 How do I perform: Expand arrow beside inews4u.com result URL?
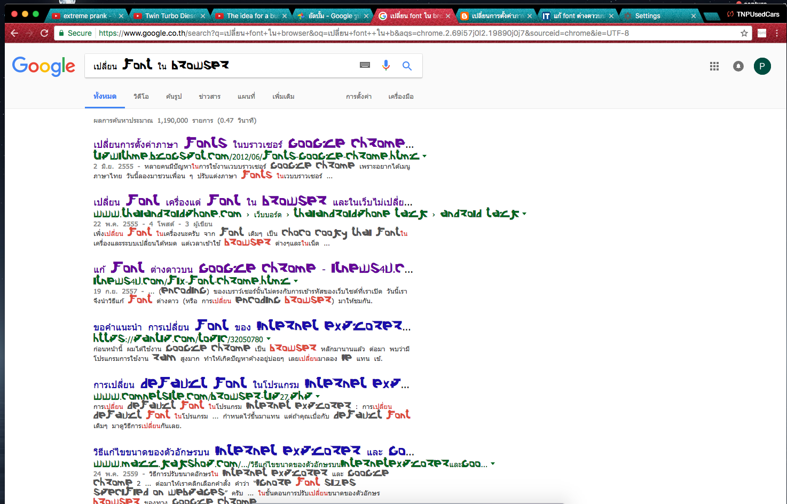coord(296,281)
